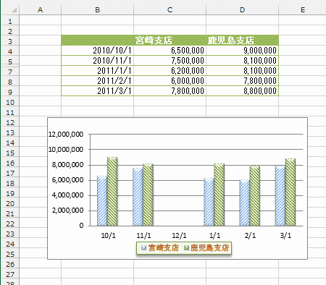The width and height of the screenshot is (326, 285).
Task: Select the 鹿児島支店 legend marker icon
Action: (x=187, y=247)
